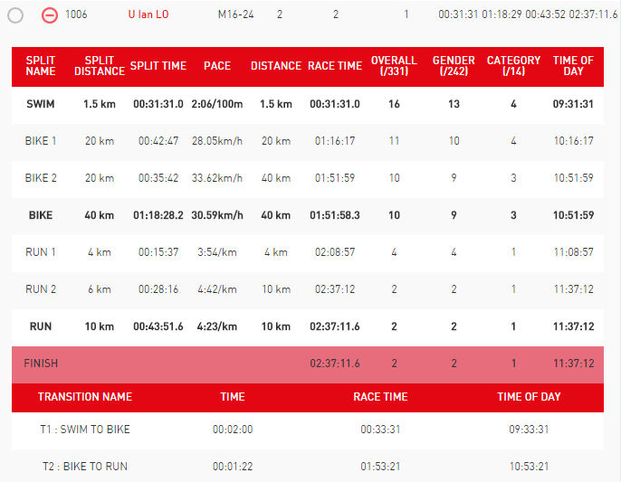Click BIKE 2 pace 33.62km/h
This screenshot has height=482, width=621.
click(x=217, y=178)
